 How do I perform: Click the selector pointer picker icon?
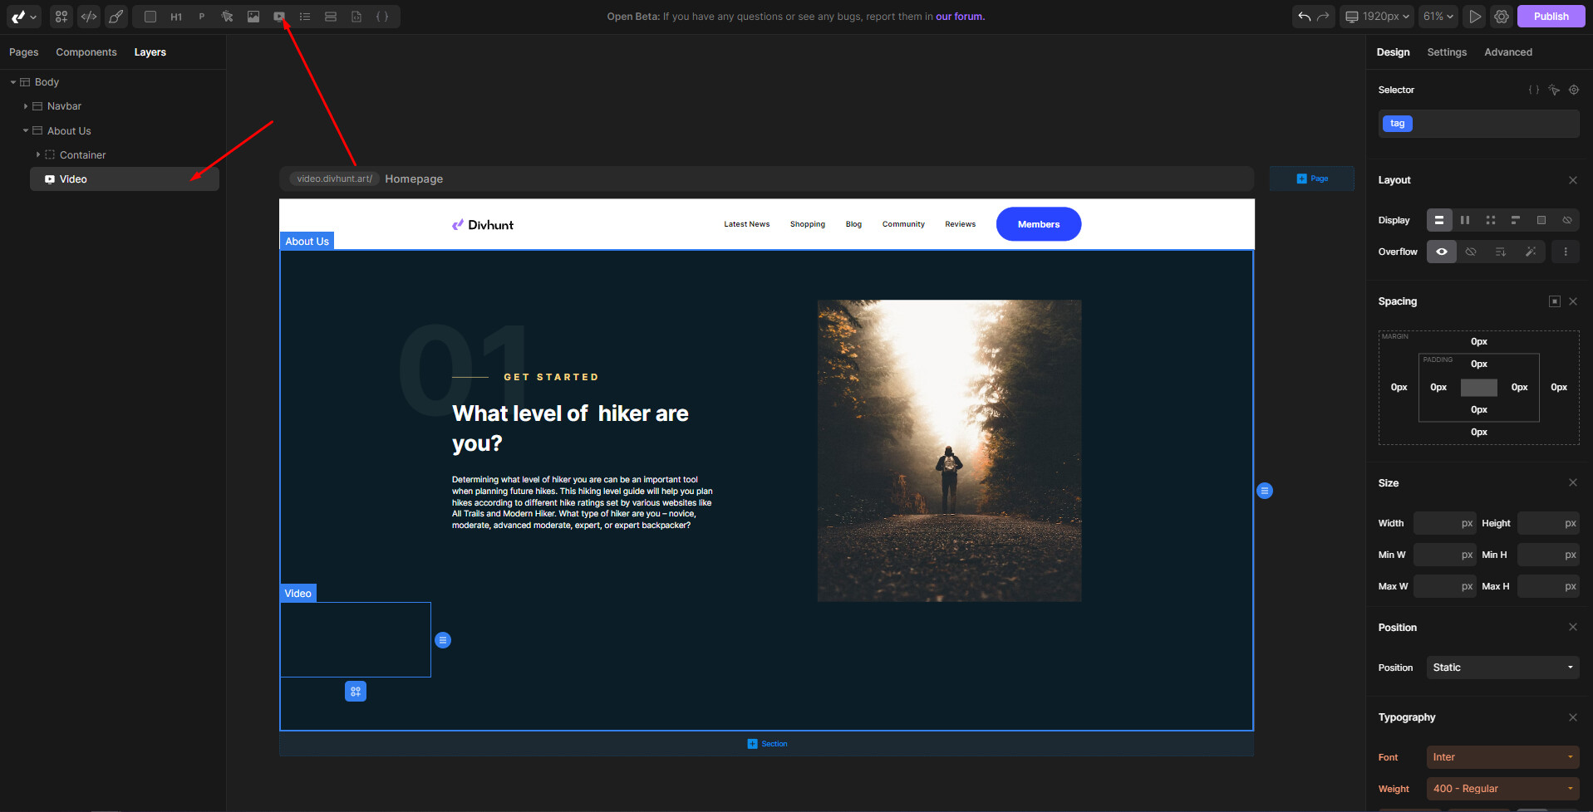pos(1554,90)
